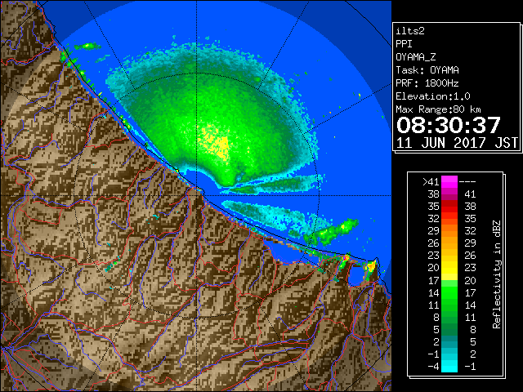This screenshot has width=523, height=392.
Task: Click the '>41' legend label
Action: [x=431, y=181]
